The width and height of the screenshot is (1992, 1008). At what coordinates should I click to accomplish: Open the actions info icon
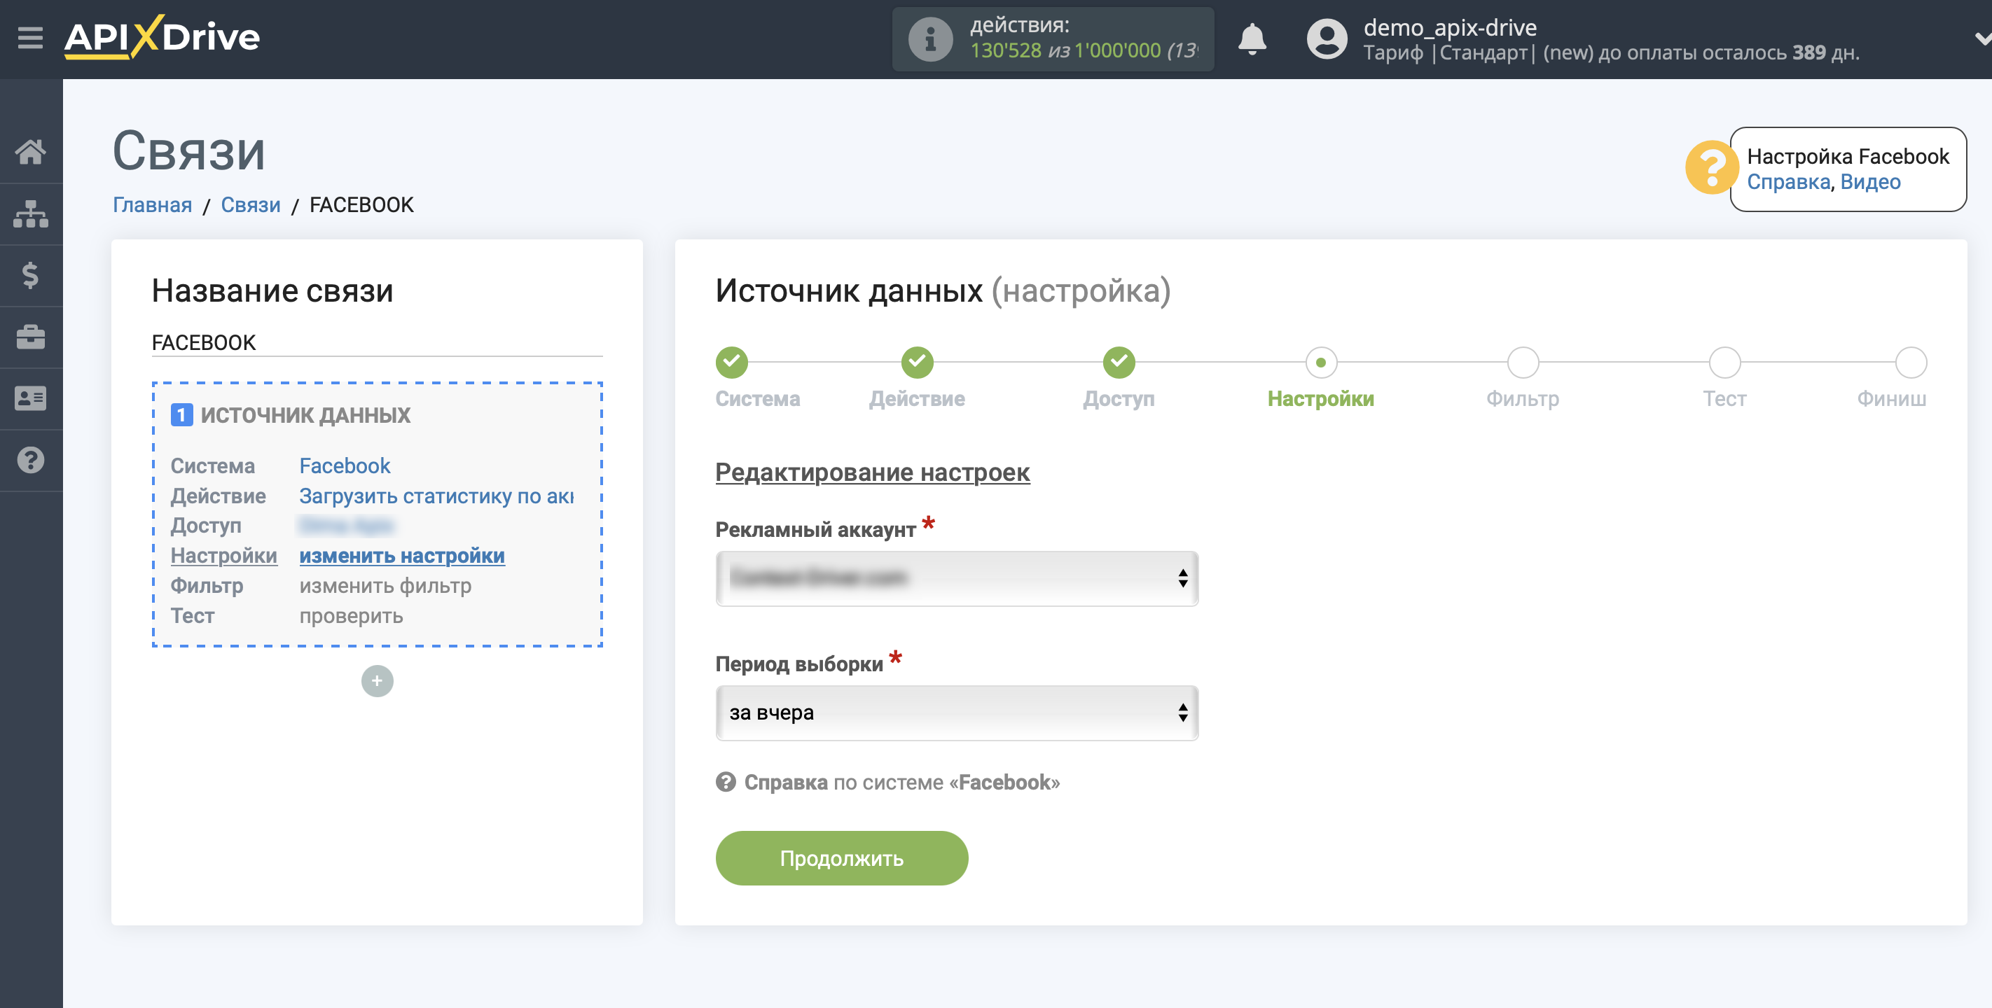(930, 38)
